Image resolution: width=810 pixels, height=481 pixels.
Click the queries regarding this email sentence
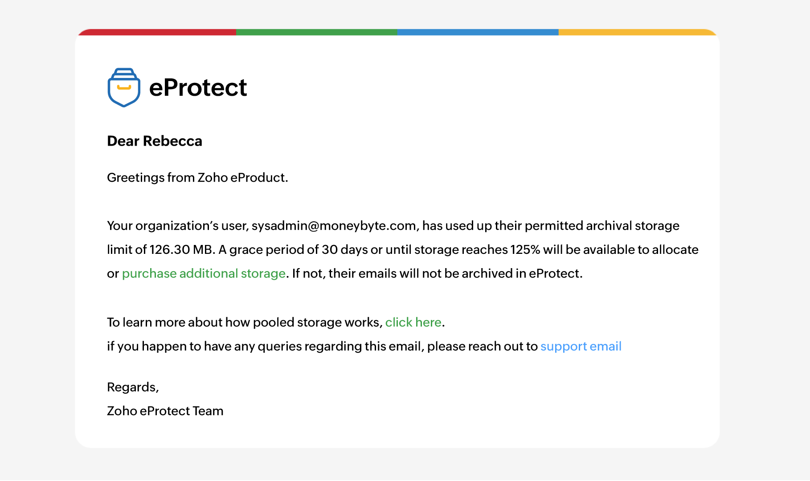tap(323, 346)
